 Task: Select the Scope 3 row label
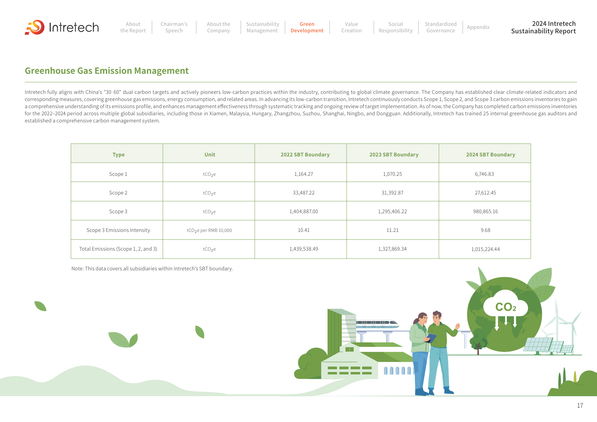118,211
